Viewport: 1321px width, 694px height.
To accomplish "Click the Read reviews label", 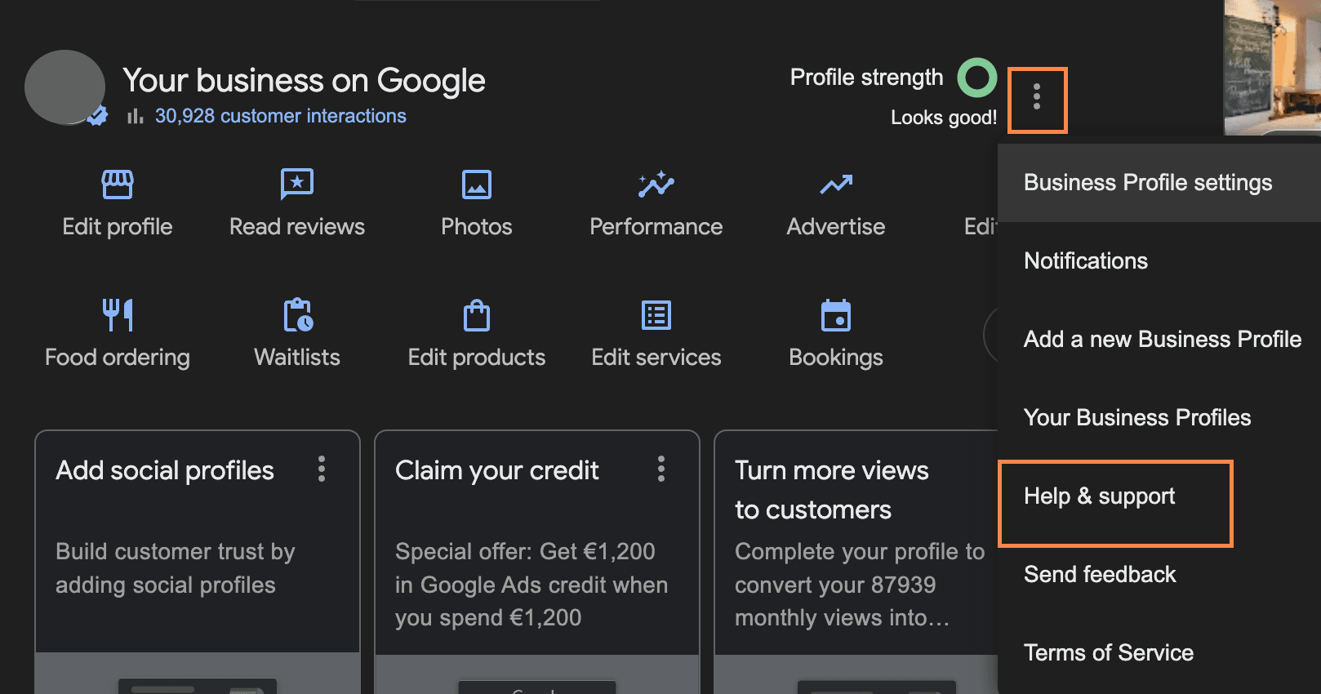I will tap(297, 227).
